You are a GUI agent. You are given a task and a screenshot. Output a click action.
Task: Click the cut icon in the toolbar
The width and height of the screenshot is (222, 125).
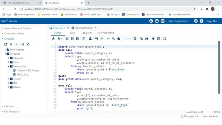pyautogui.click(x=108, y=39)
